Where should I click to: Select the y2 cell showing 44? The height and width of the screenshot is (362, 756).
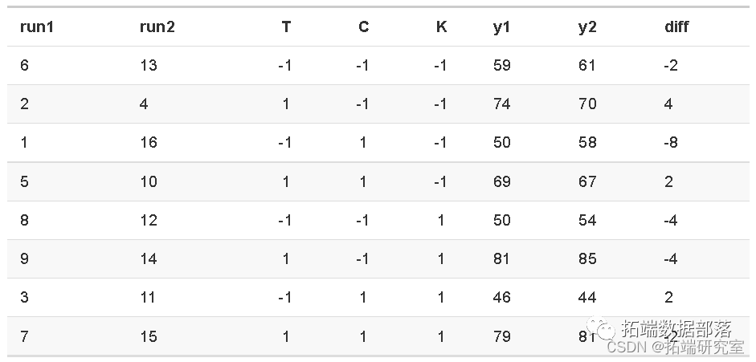coord(587,297)
